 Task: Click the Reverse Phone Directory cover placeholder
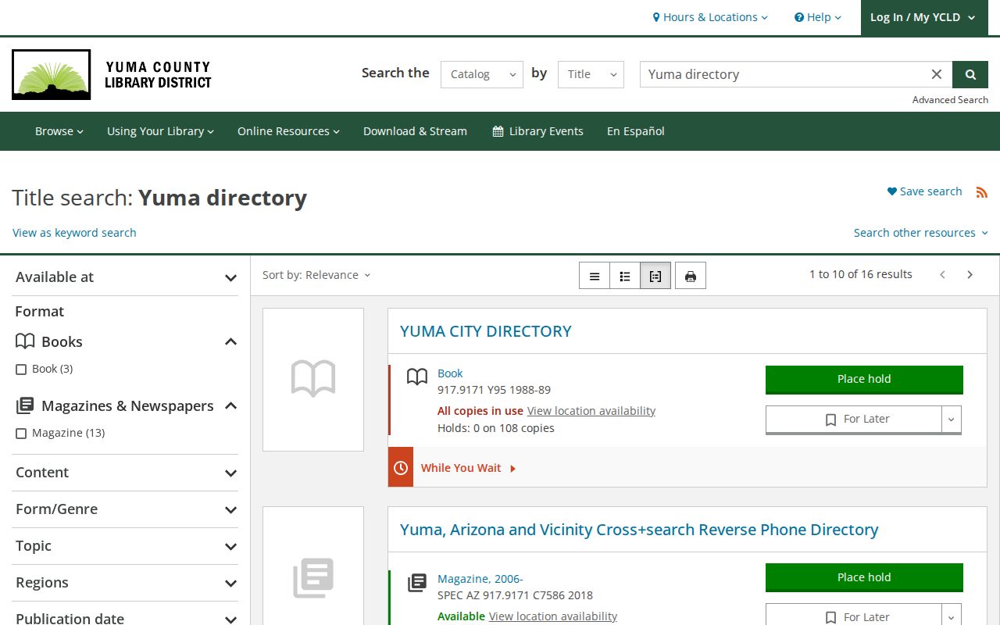click(313, 578)
